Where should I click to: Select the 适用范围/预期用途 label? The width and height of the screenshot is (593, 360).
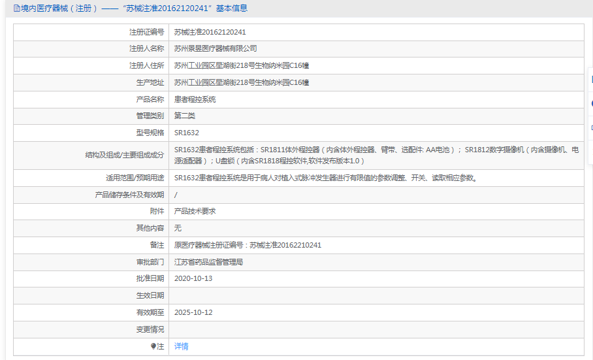tap(135, 178)
